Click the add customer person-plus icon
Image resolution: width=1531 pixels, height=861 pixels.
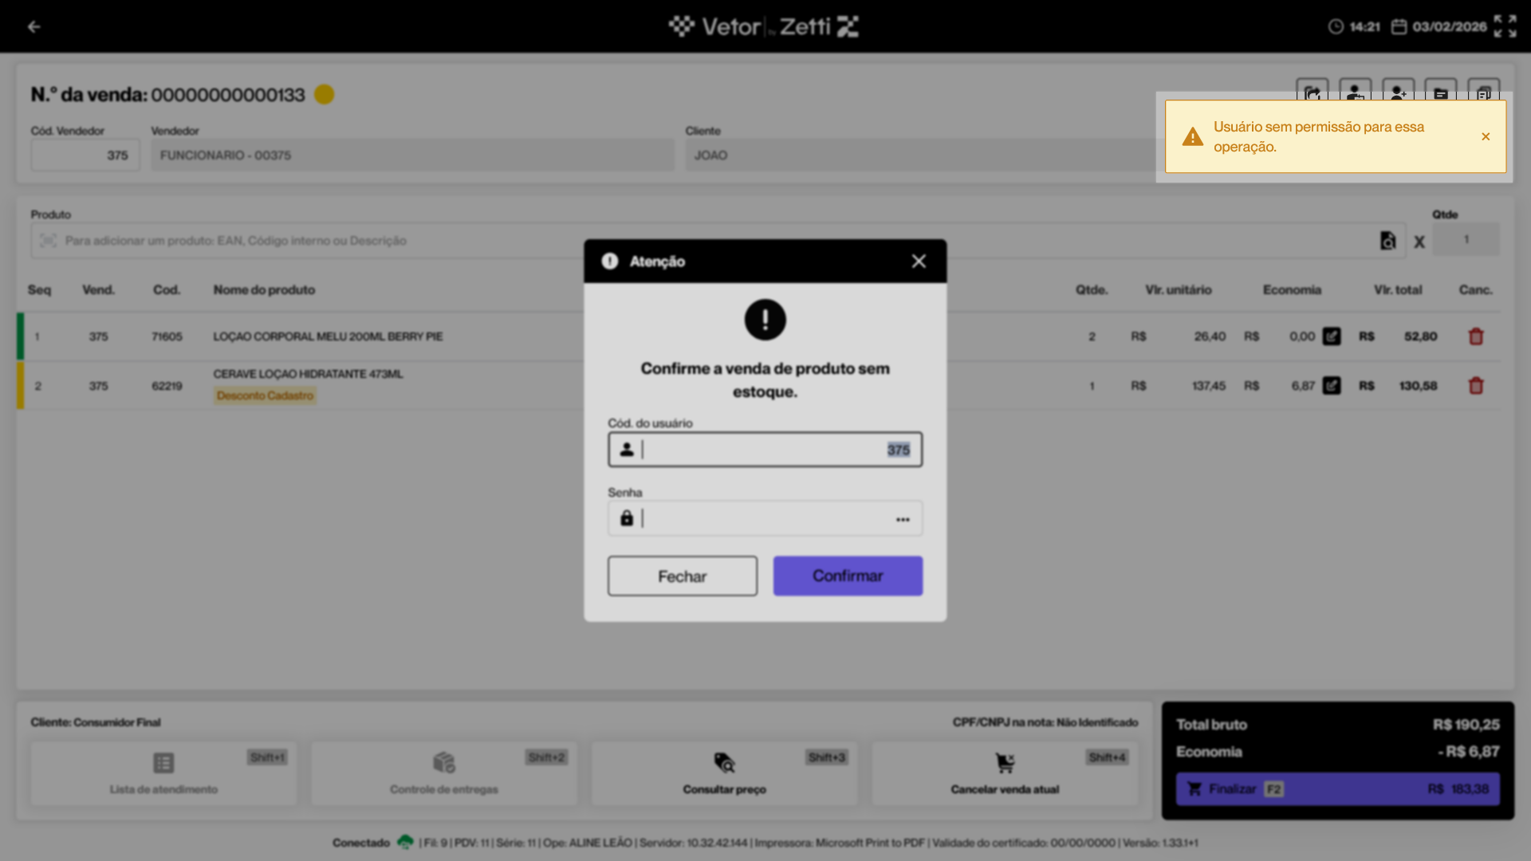(x=1398, y=90)
